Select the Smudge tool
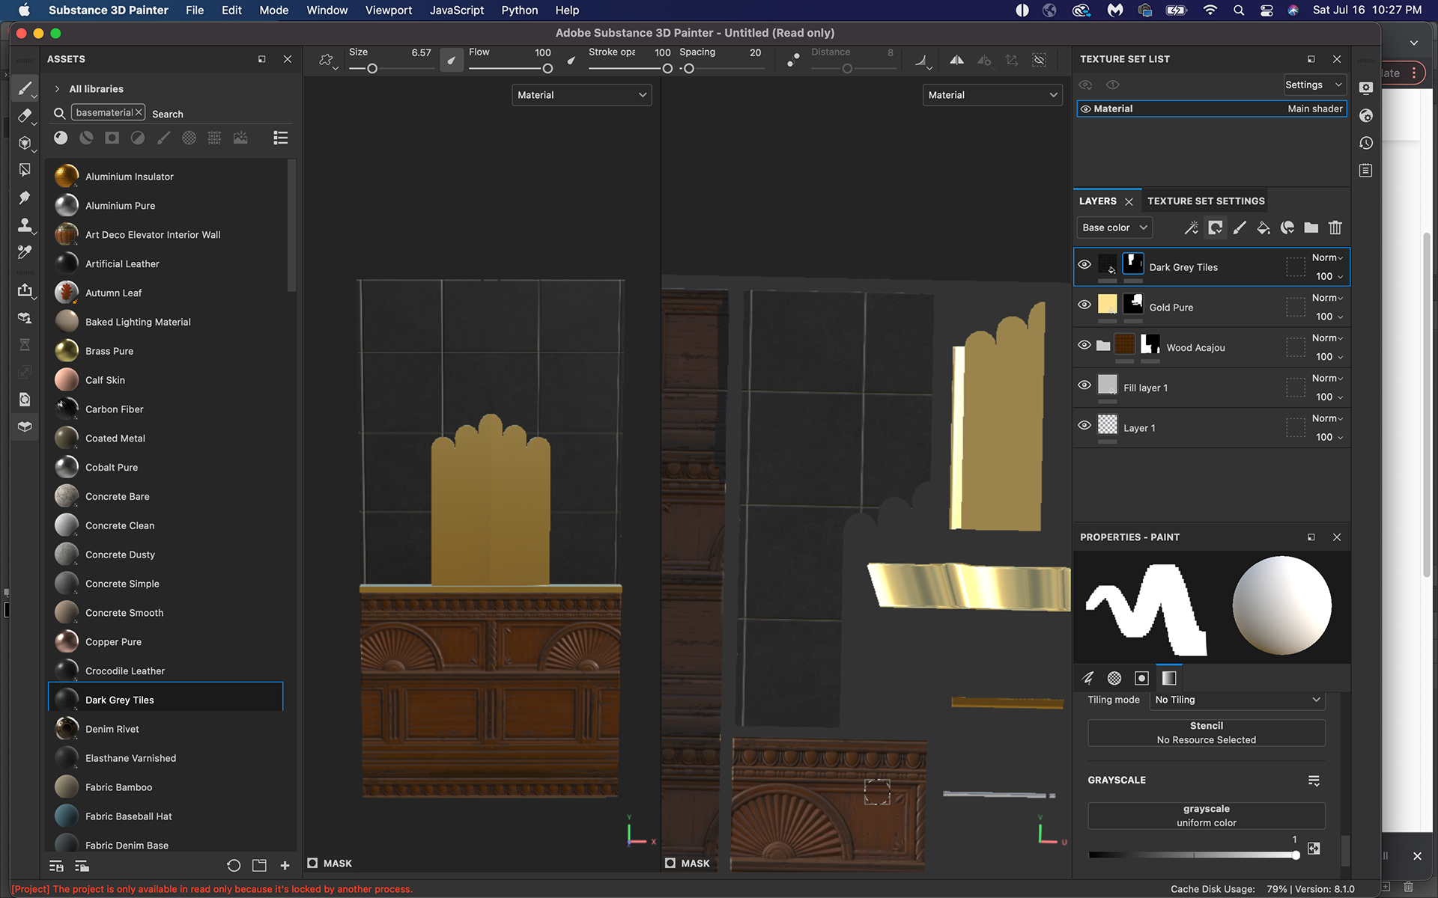The height and width of the screenshot is (898, 1438). (x=25, y=198)
